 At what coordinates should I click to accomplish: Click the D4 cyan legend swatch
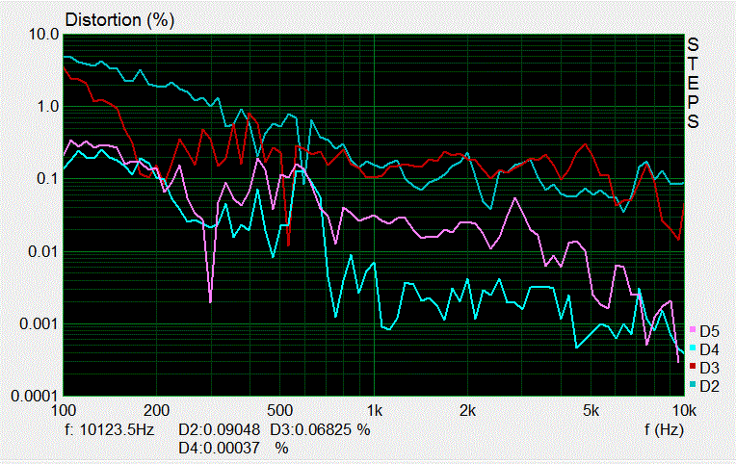[693, 348]
